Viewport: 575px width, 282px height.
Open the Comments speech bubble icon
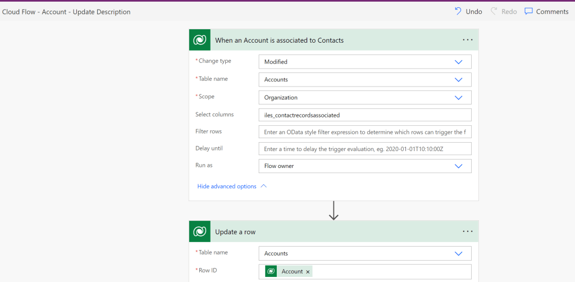point(528,11)
